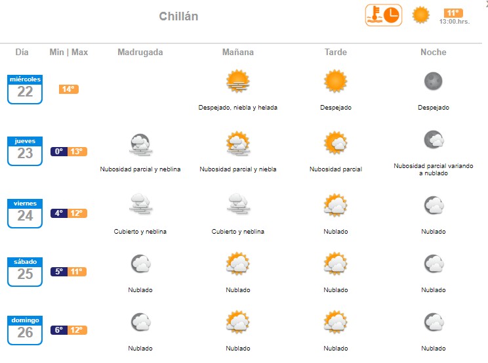Click Thursday's 0° minimum temperature badge
The width and height of the screenshot is (488, 363).
59,152
